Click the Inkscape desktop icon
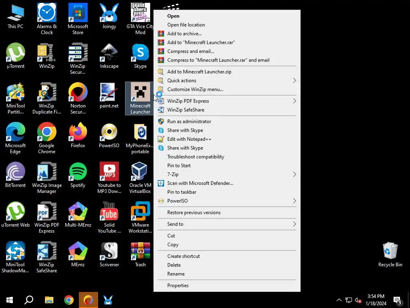The image size is (410, 308). (x=109, y=56)
